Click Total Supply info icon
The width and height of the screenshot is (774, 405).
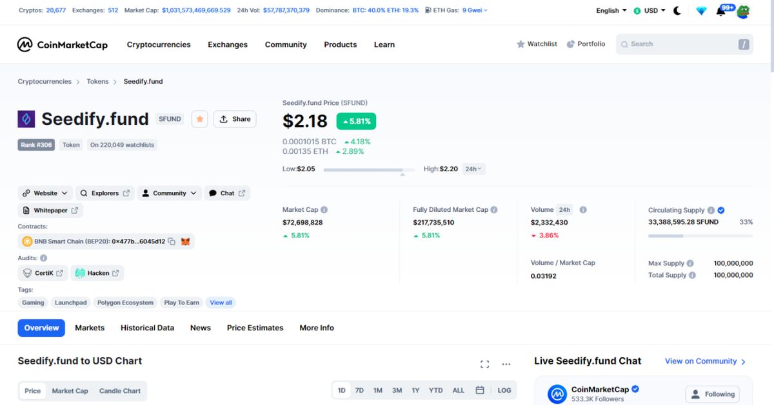click(692, 275)
